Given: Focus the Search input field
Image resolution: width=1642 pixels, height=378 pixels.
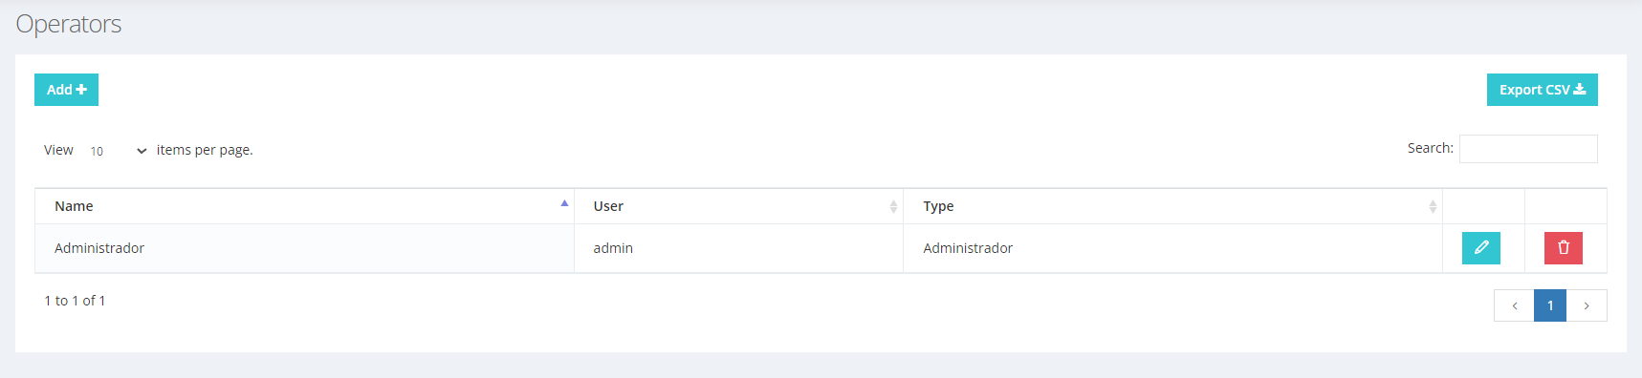Looking at the screenshot, I should [x=1528, y=149].
